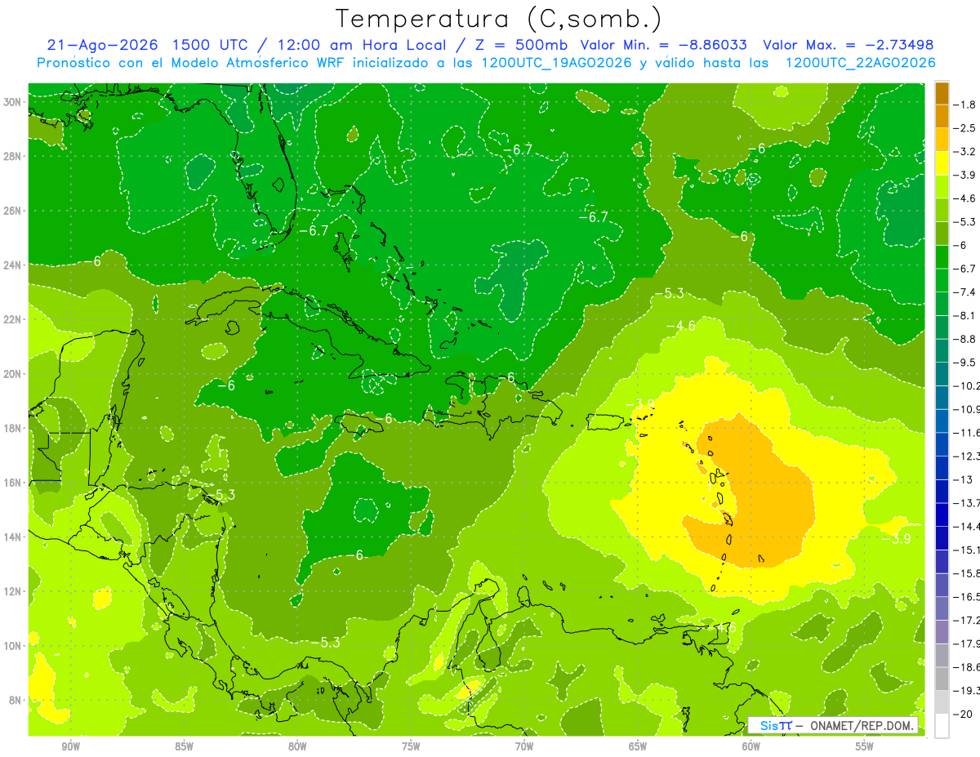Click the "75W" longitude axis label
This screenshot has width=980, height=757.
(x=411, y=746)
